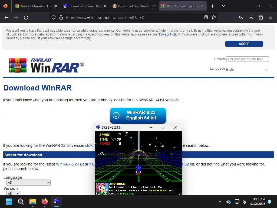This screenshot has width=277, height=208.
Task: Click the address bar URL
Action: pyautogui.click(x=105, y=18)
